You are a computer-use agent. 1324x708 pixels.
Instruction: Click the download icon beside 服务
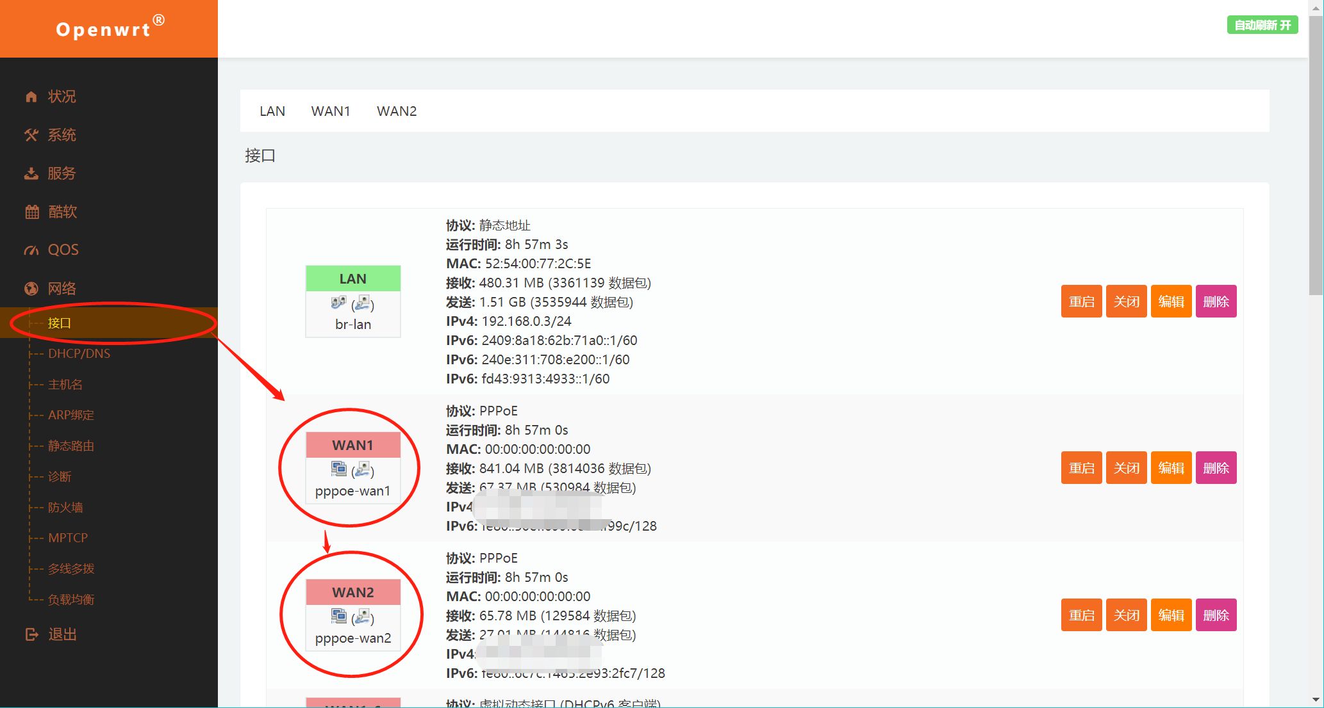pos(31,173)
